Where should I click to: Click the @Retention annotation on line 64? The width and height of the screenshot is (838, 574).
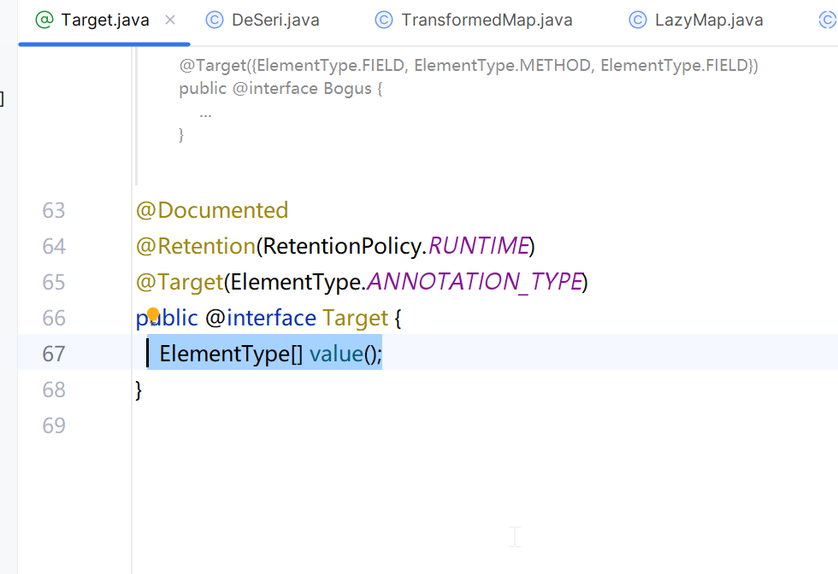click(x=196, y=246)
